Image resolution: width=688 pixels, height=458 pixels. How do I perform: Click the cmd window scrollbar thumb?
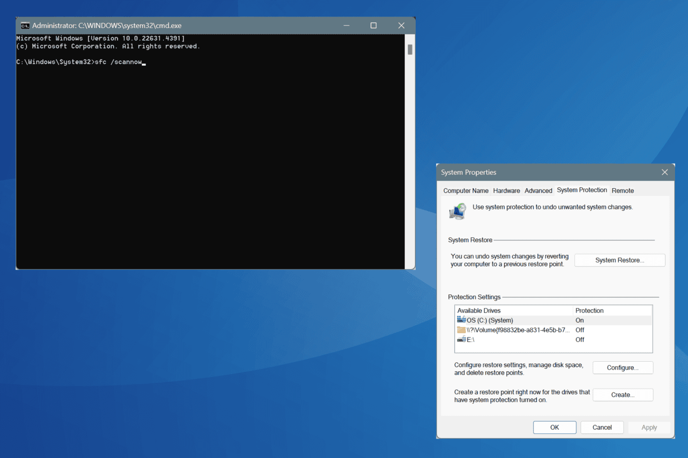coord(410,49)
